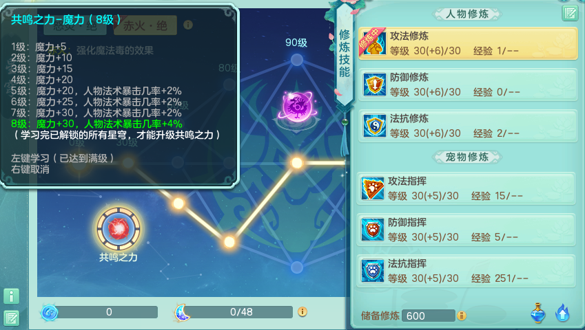Click the 储备修炼 600 value field
This screenshot has height=330, width=585.
coord(429,316)
